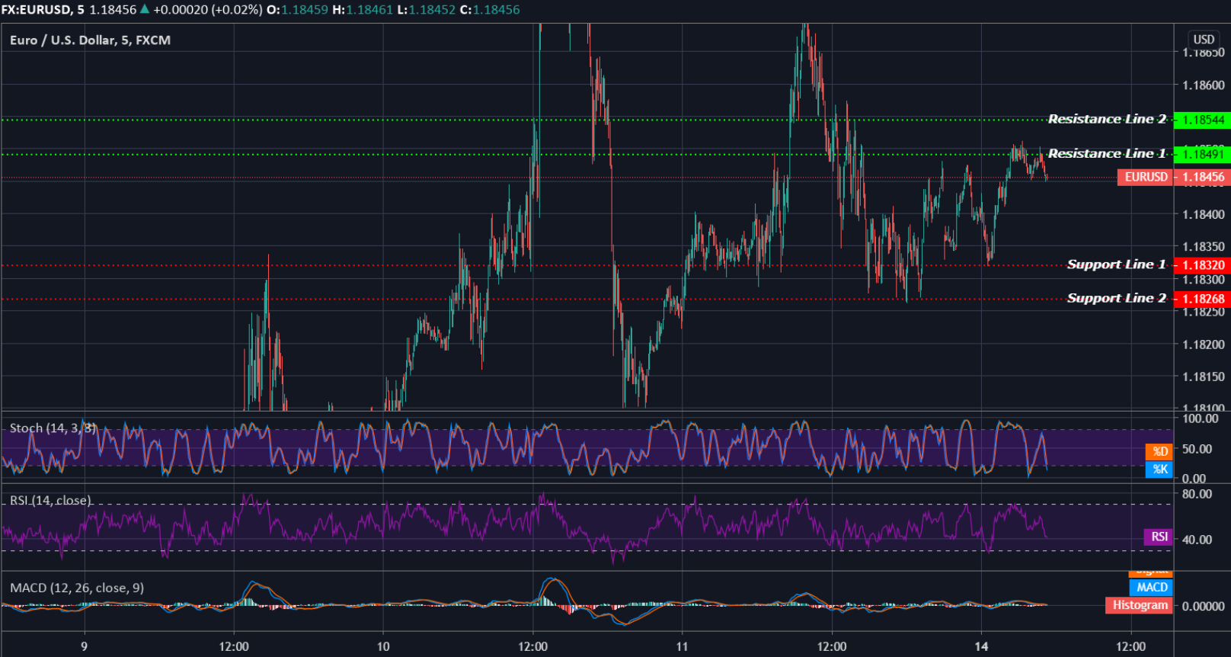This screenshot has height=657, width=1231.
Task: Click the Euro / U.S. Dollar chart title
Action: click(90, 40)
